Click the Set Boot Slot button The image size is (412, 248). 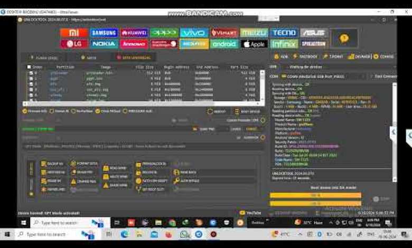pos(151,189)
